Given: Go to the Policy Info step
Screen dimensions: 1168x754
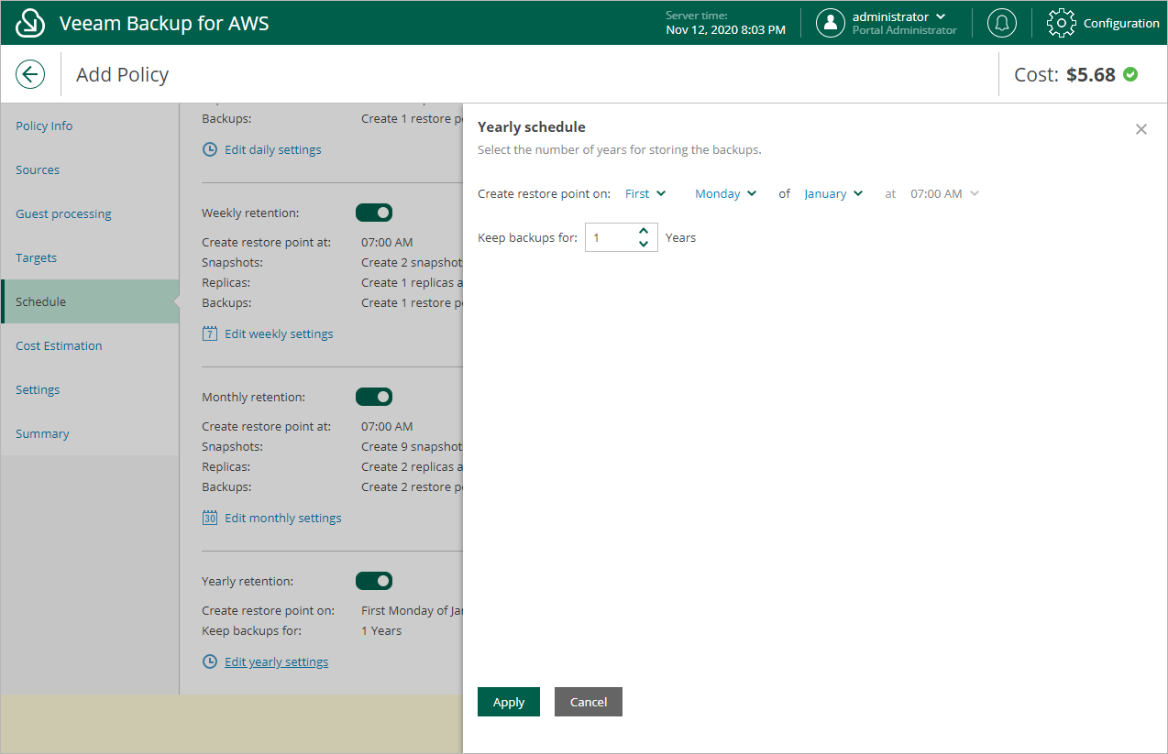Looking at the screenshot, I should [x=44, y=126].
